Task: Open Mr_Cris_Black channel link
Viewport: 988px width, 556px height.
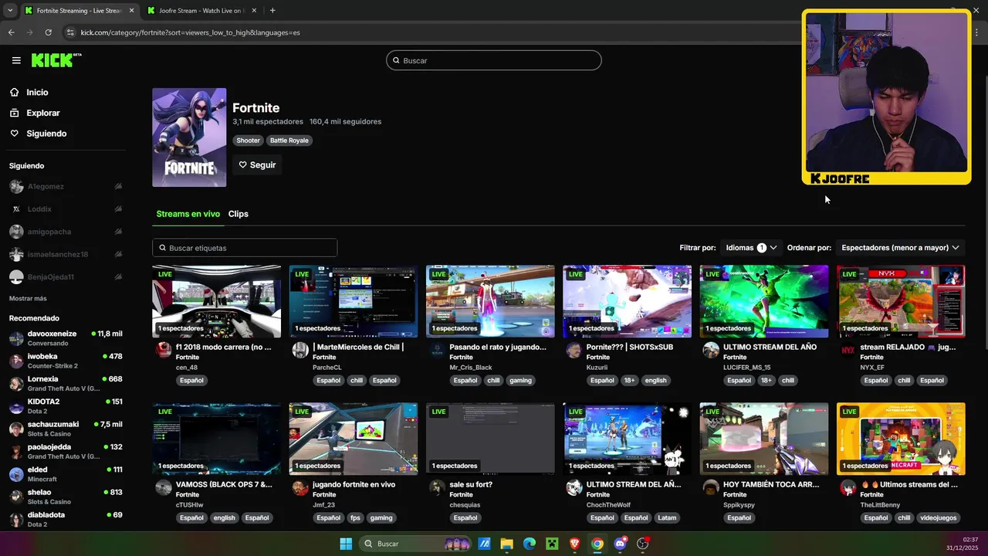Action: pos(470,368)
